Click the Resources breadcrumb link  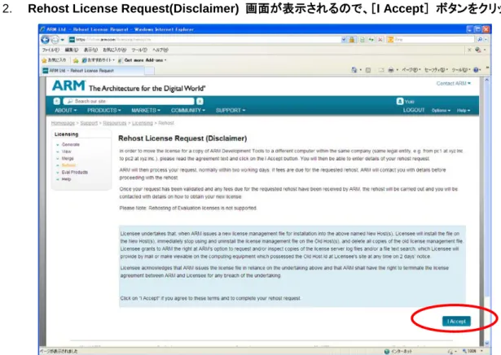115,123
